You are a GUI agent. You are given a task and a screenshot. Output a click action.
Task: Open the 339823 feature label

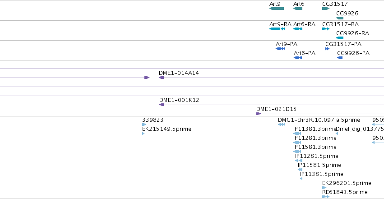point(153,120)
